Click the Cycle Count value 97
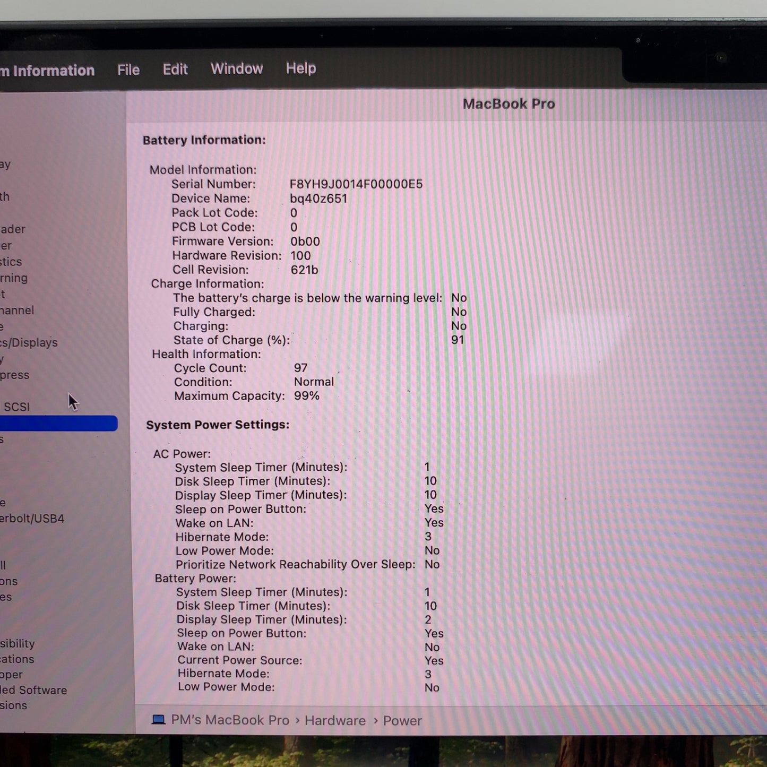 coord(300,368)
